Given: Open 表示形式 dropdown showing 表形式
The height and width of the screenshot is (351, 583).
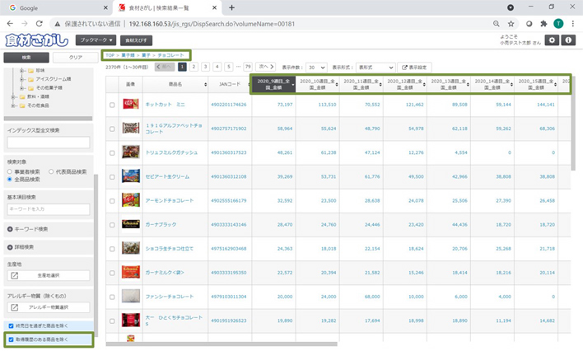Looking at the screenshot, I should tap(375, 68).
